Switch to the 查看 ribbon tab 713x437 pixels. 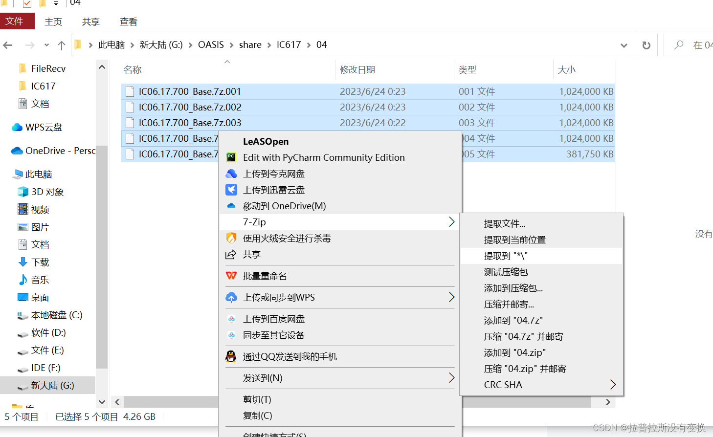coord(128,21)
